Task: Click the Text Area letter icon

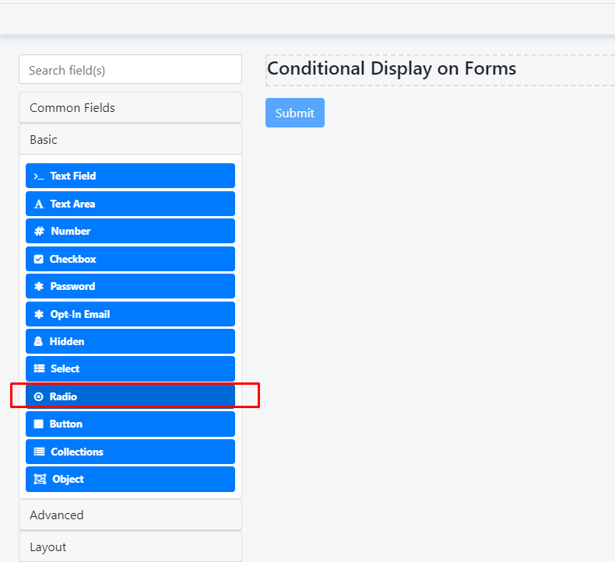Action: point(39,204)
